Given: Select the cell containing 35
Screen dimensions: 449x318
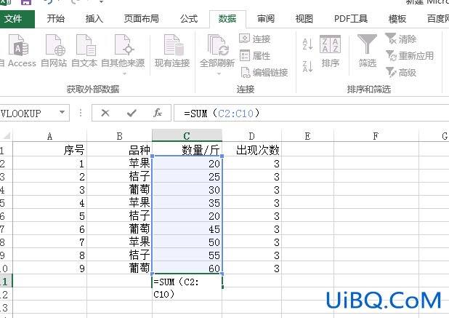Looking at the screenshot, I should [187, 203].
